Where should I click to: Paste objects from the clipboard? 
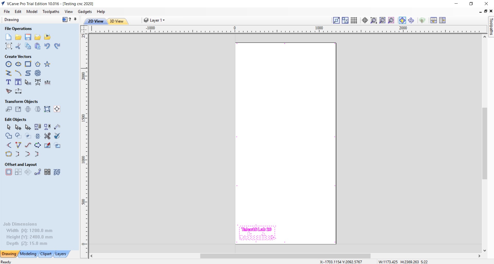click(38, 46)
